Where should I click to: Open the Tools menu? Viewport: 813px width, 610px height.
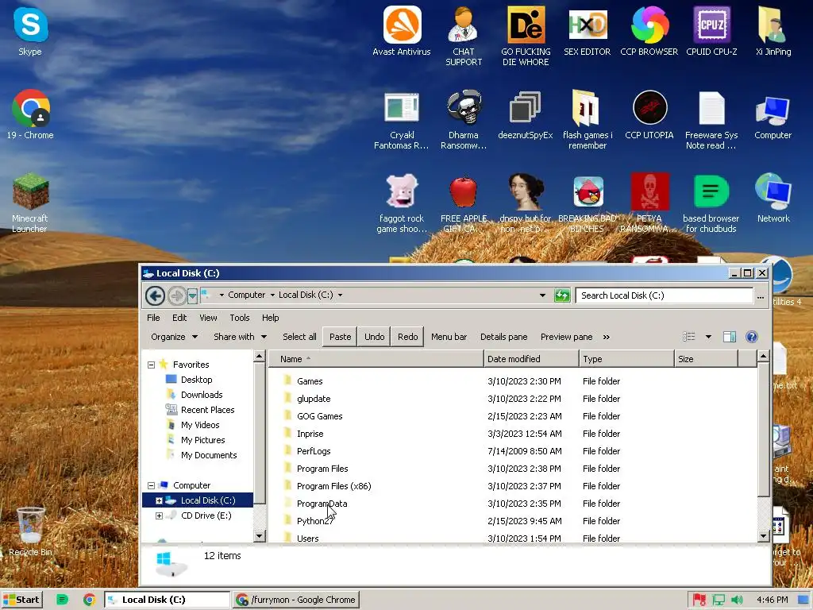point(240,318)
